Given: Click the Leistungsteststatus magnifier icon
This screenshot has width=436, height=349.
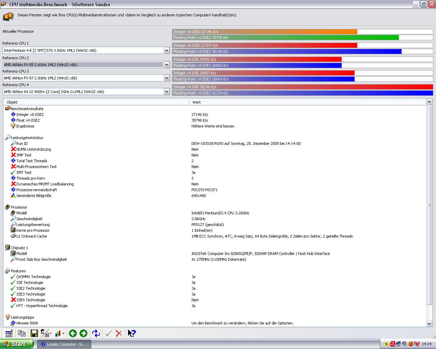Looking at the screenshot, I should (8, 138).
